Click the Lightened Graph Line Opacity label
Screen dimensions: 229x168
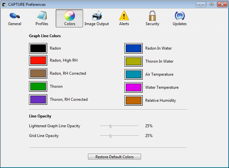[55, 126]
